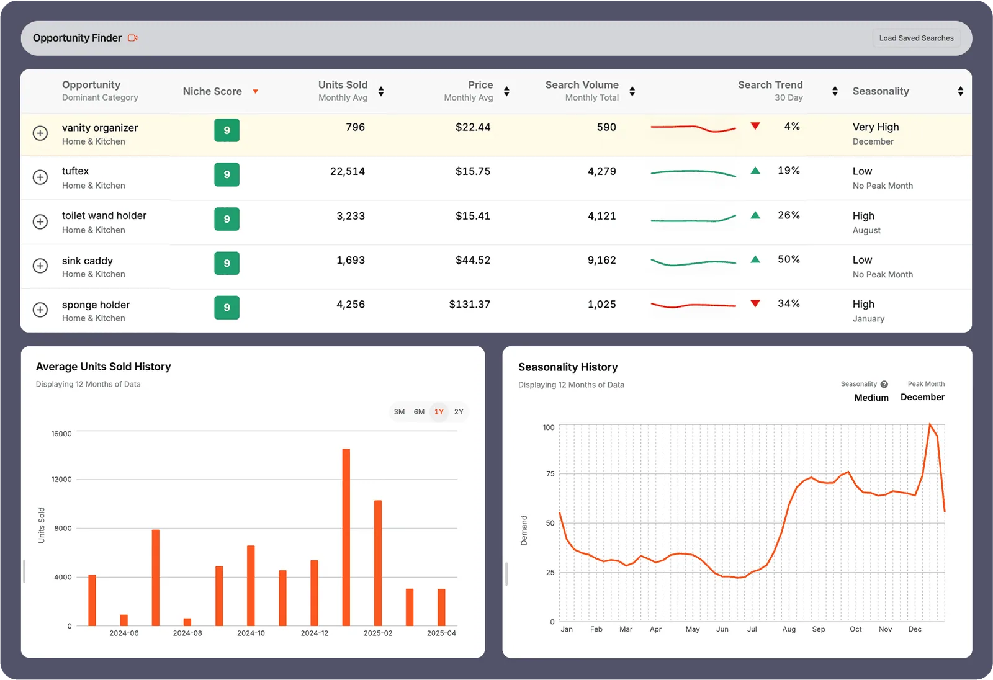The height and width of the screenshot is (680, 993).
Task: Click sponge holder niche score badge
Action: tap(227, 307)
